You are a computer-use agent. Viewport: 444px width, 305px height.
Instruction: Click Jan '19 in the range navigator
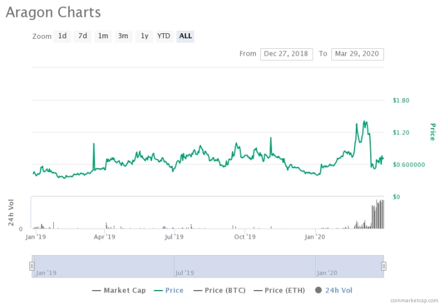pos(46,272)
